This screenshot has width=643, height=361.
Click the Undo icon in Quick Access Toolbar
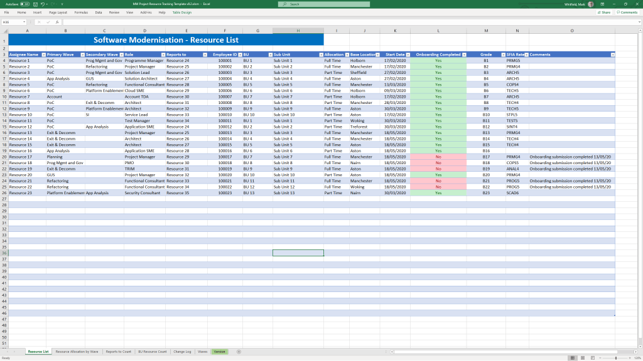pyautogui.click(x=43, y=4)
